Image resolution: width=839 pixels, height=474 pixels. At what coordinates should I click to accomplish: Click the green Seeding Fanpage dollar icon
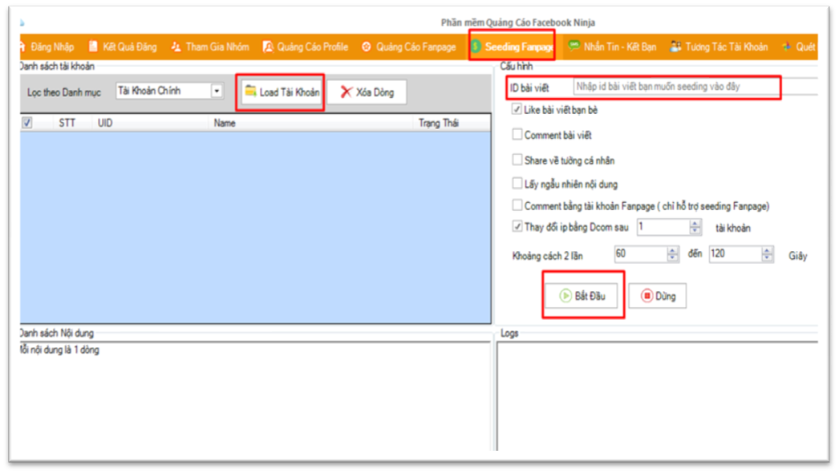point(476,47)
